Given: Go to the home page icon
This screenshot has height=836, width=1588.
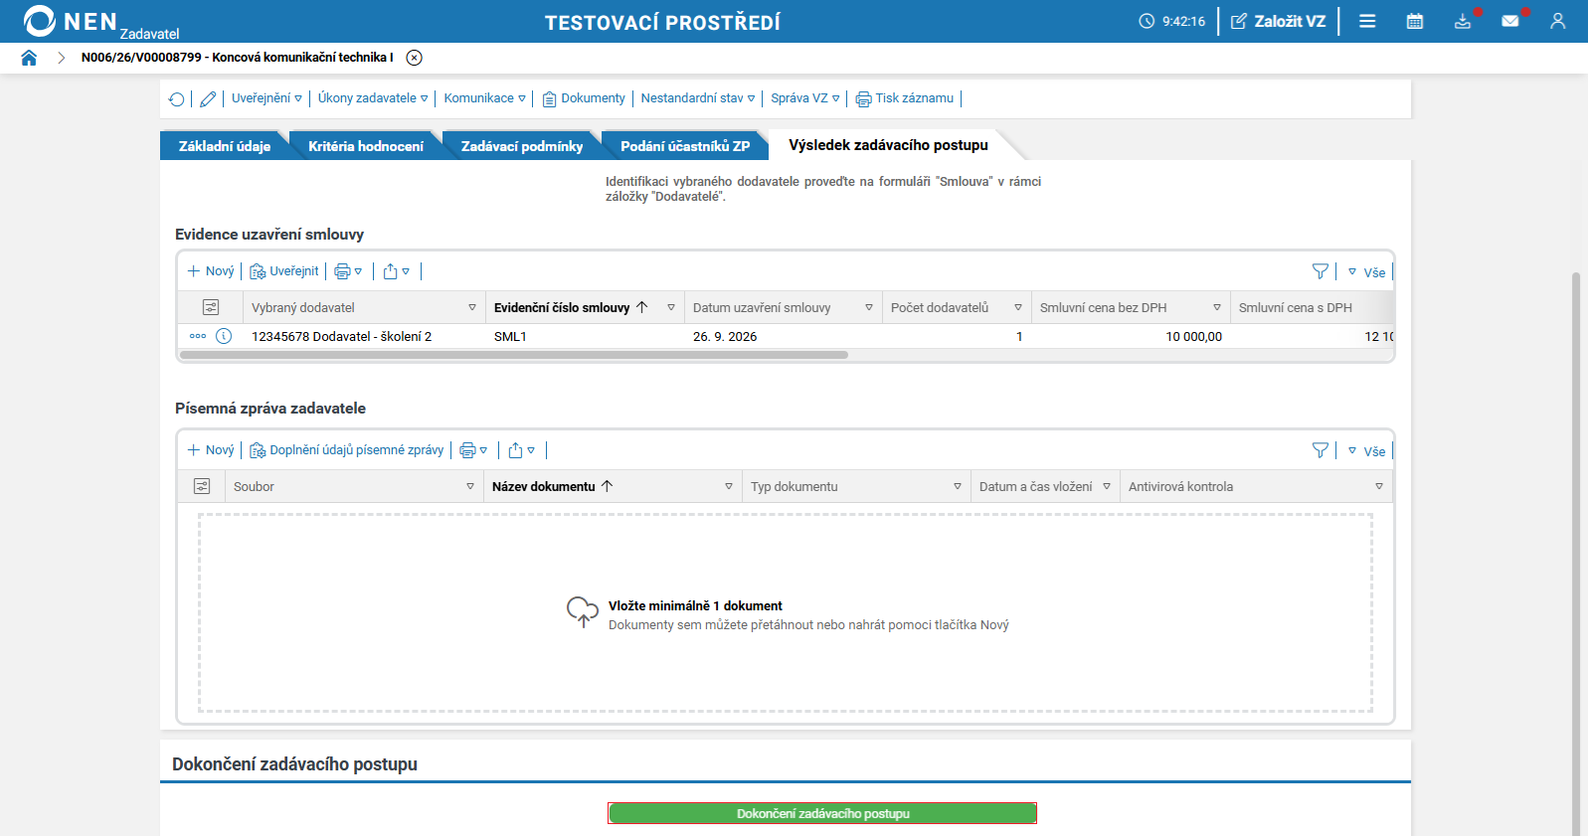Looking at the screenshot, I should click(29, 58).
